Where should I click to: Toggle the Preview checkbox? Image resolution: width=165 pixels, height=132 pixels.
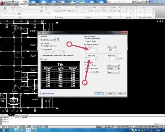[x=42, y=59]
